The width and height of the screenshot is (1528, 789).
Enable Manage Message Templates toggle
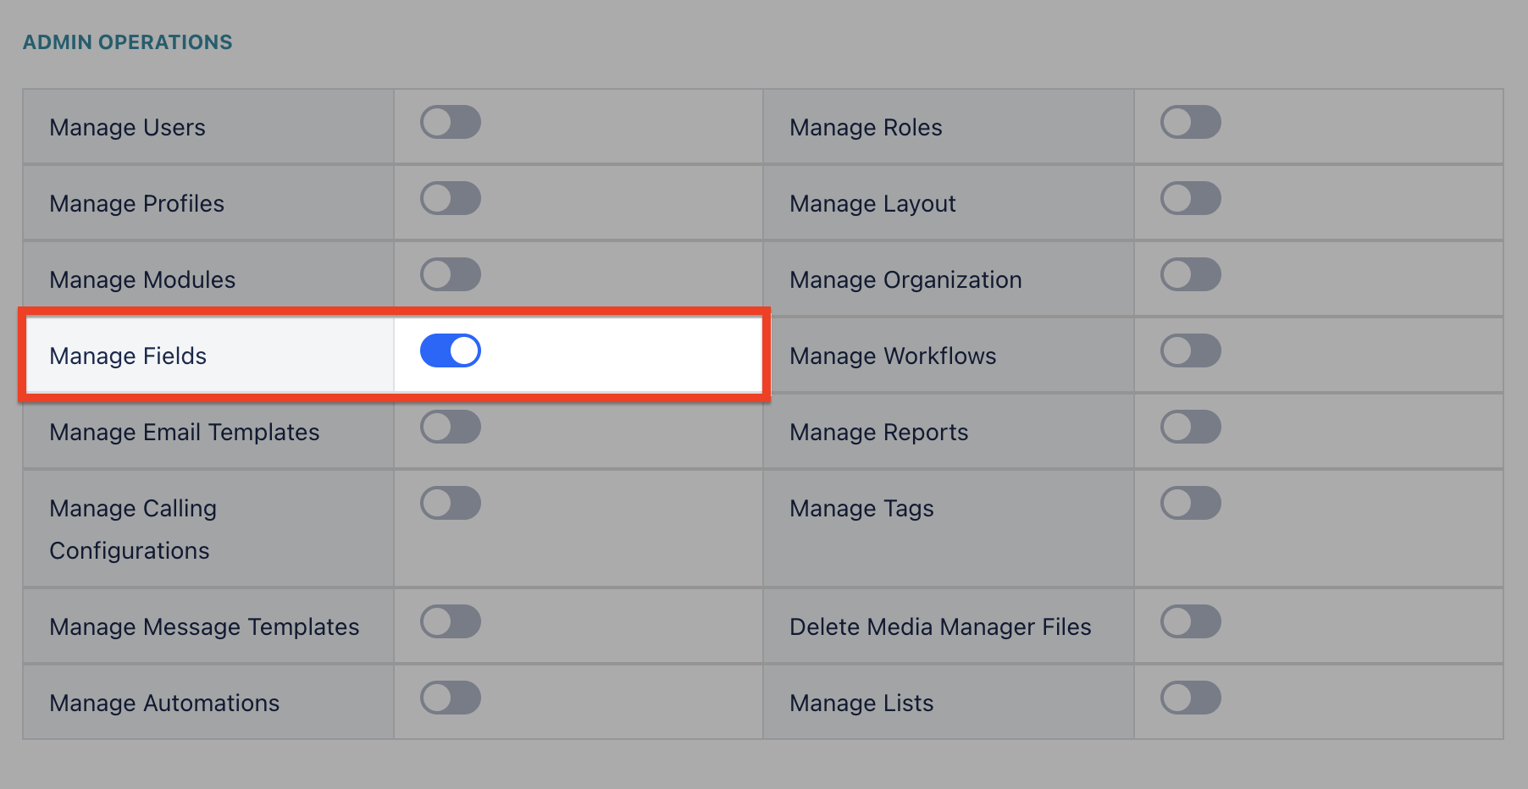(x=451, y=621)
